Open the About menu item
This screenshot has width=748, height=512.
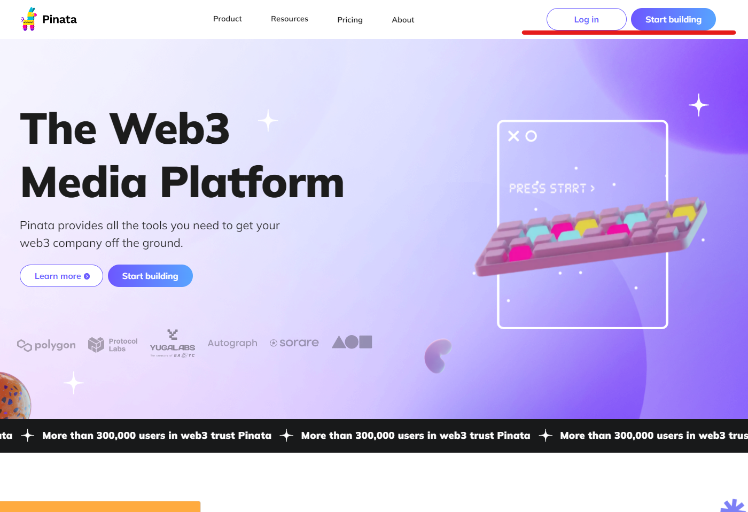pos(403,20)
